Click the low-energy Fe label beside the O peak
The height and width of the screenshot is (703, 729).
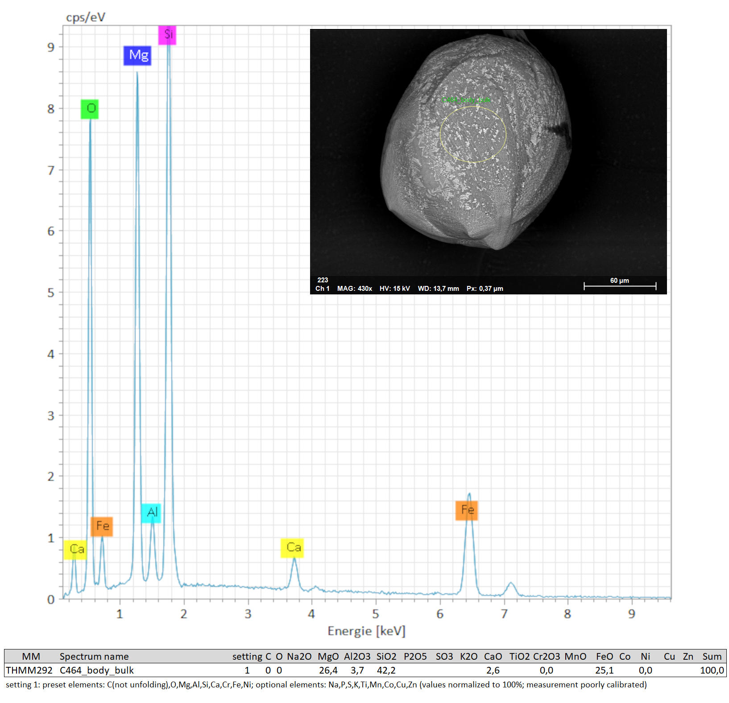tap(102, 526)
